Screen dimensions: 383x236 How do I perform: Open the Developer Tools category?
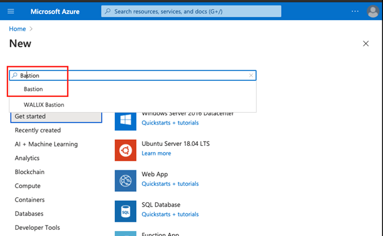[37, 227]
